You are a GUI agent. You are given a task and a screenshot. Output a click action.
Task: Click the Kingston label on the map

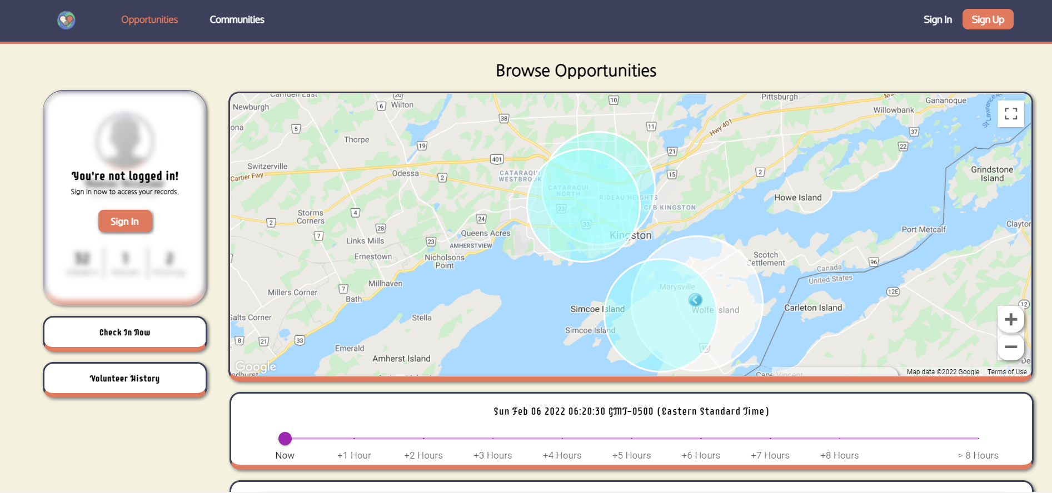point(631,235)
